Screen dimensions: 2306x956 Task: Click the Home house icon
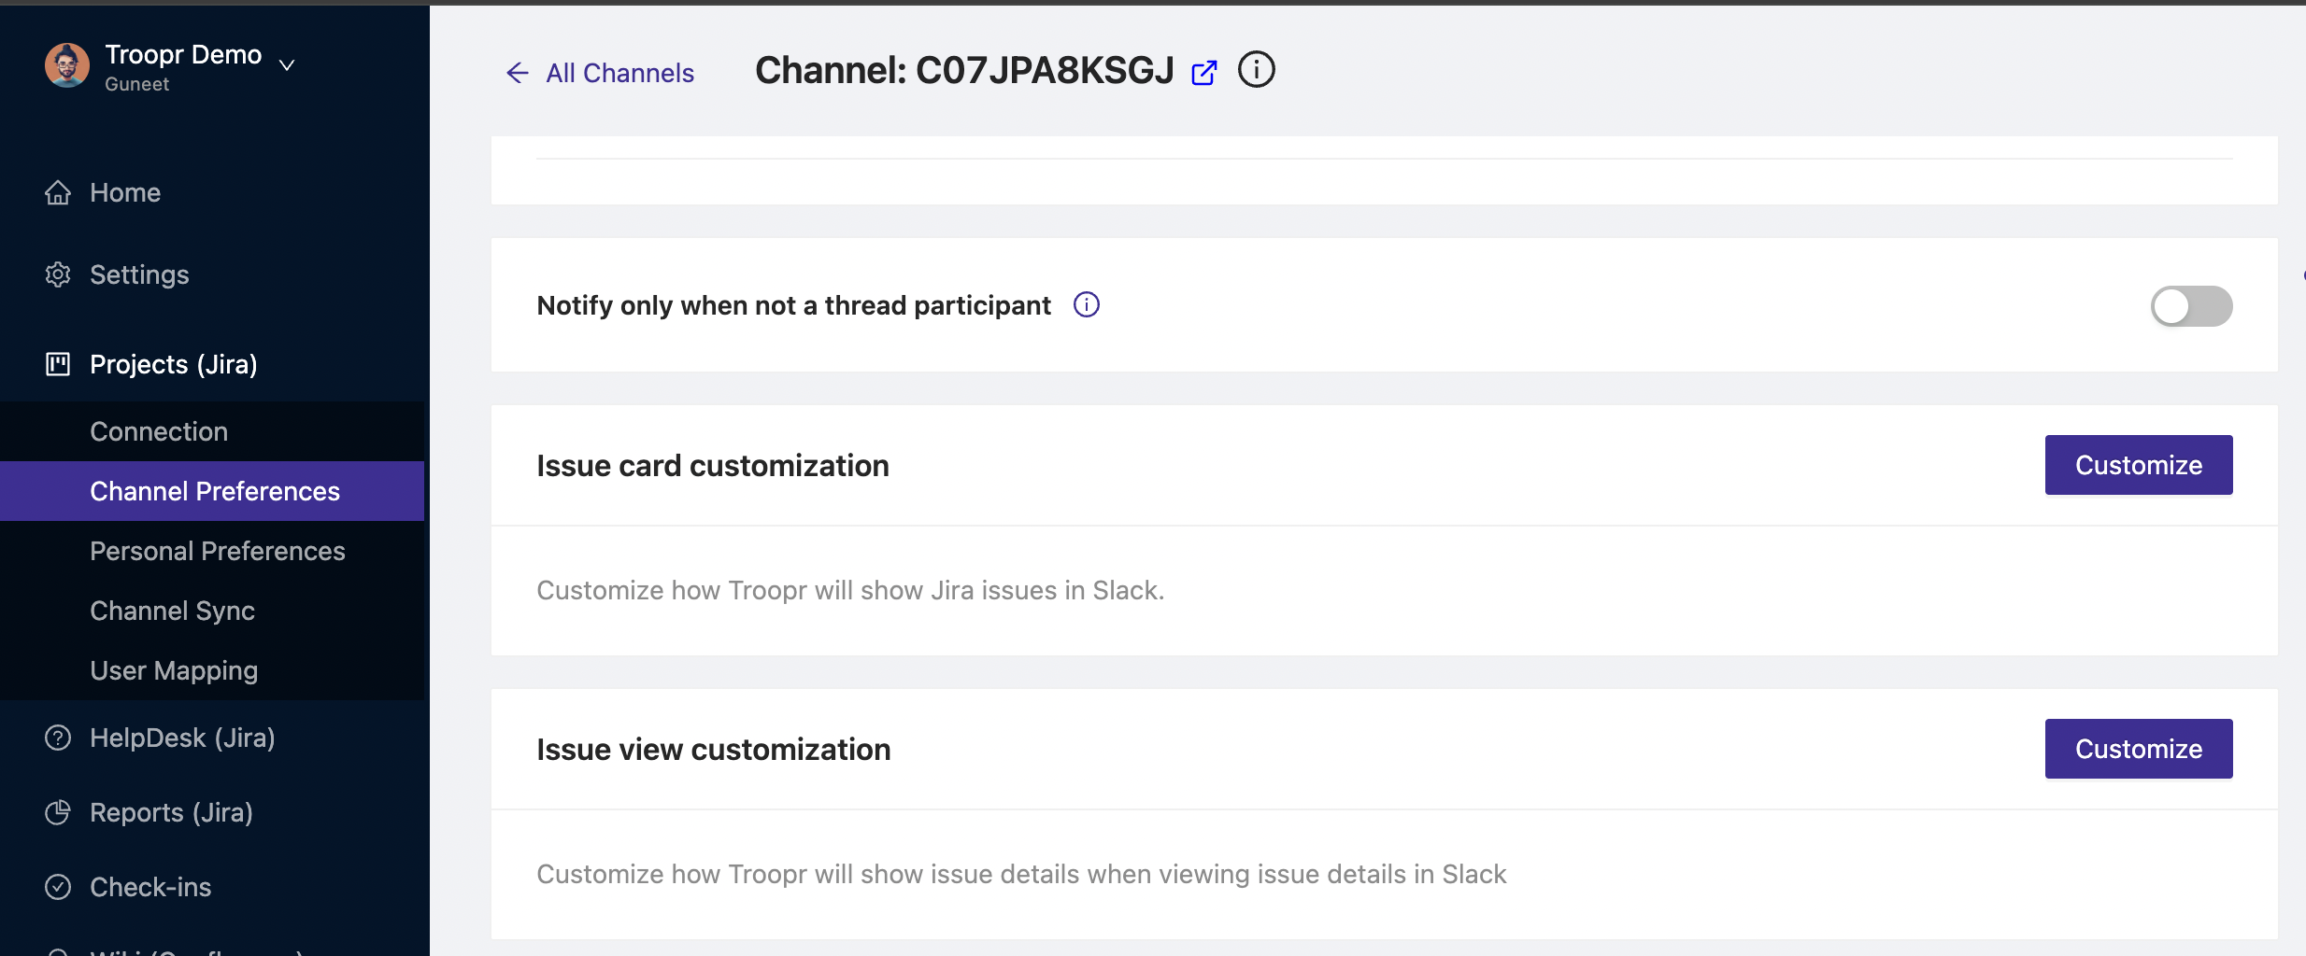(x=58, y=192)
